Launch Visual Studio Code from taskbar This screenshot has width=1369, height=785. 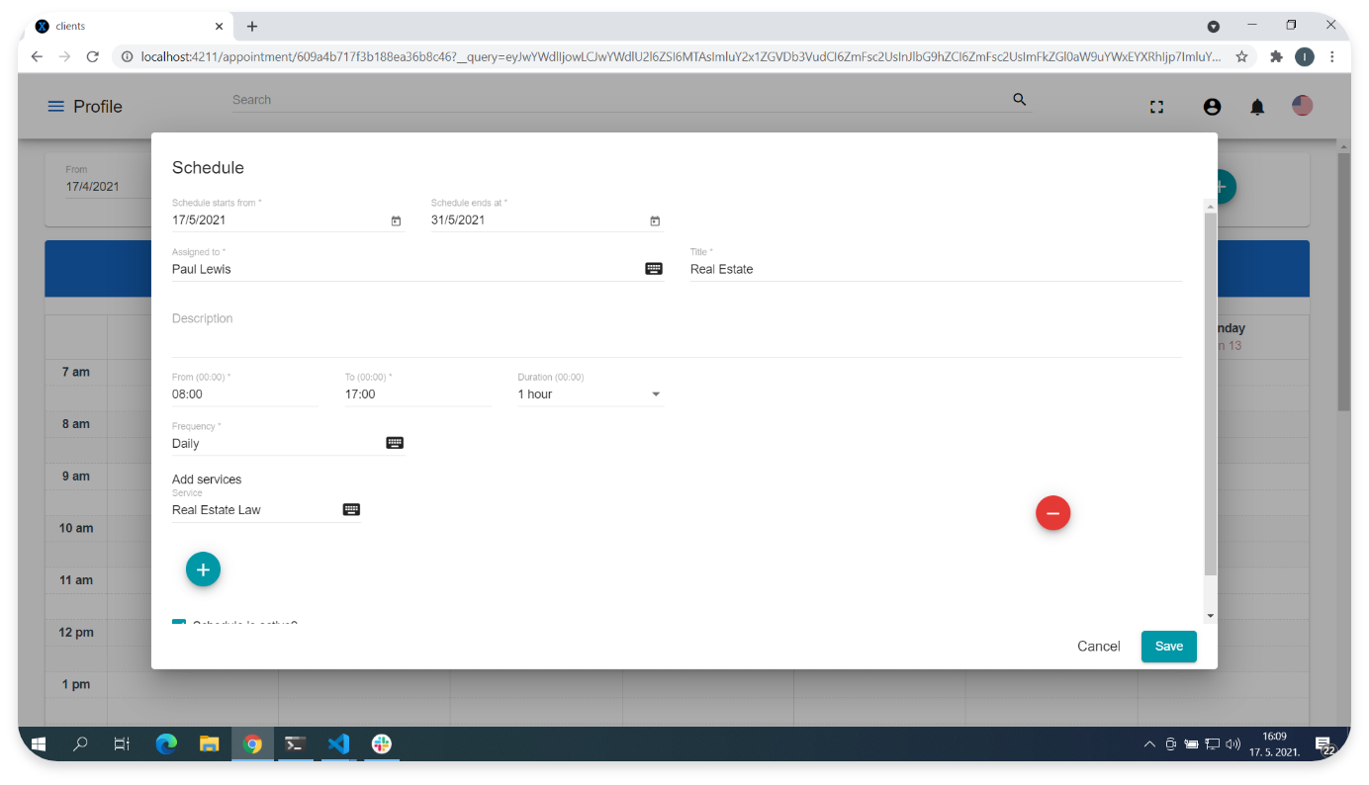pos(338,744)
